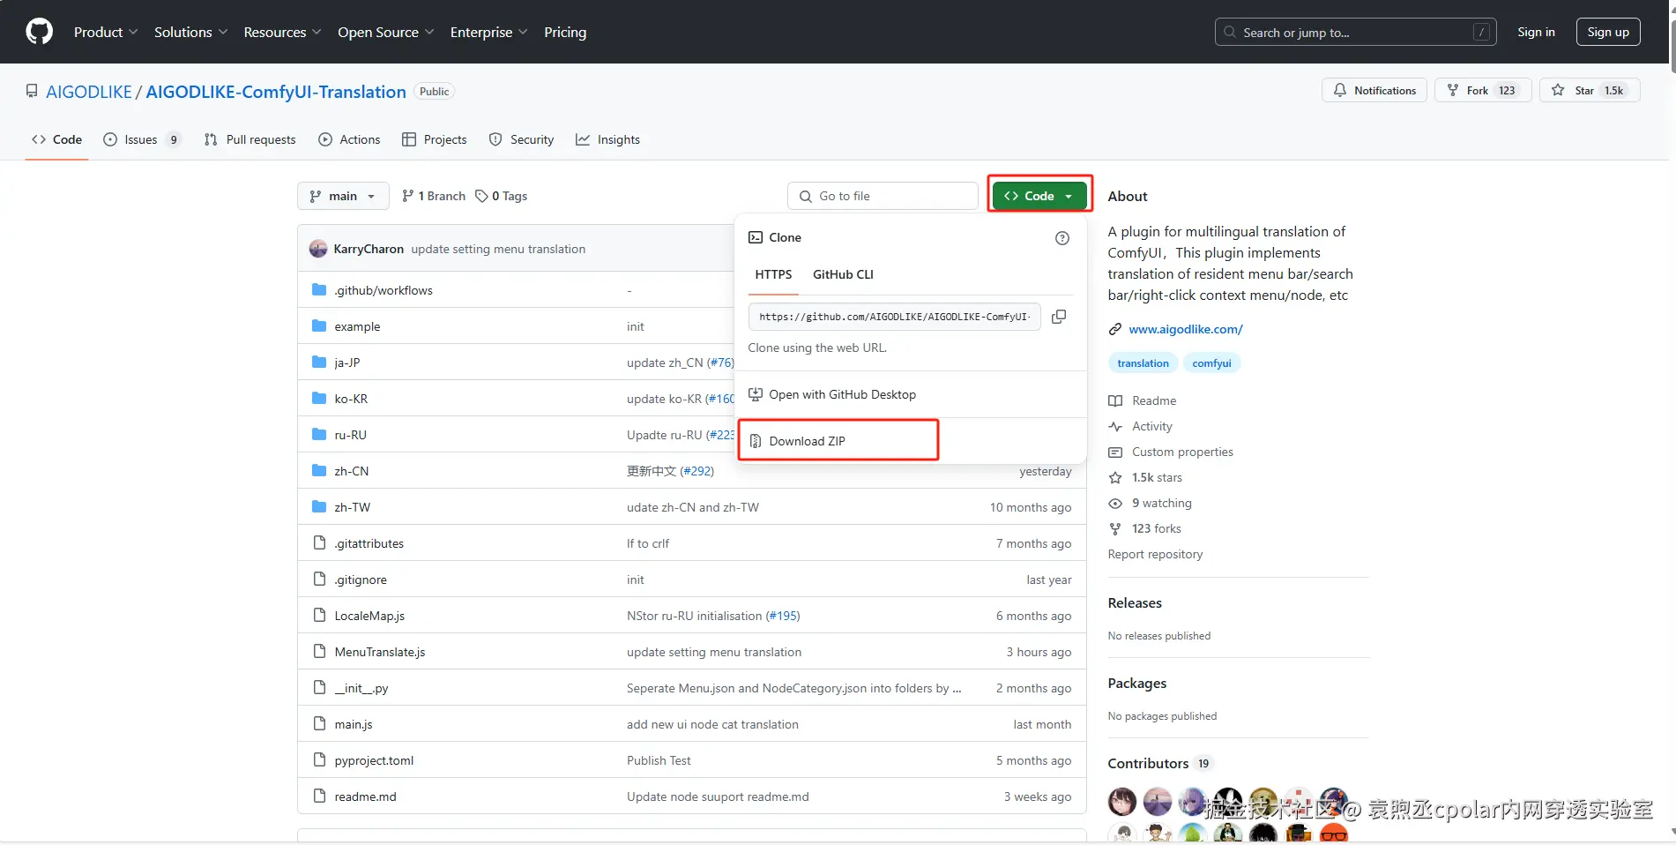
Task: Click the link icon beside www.aigodlike.com
Action: [1115, 329]
